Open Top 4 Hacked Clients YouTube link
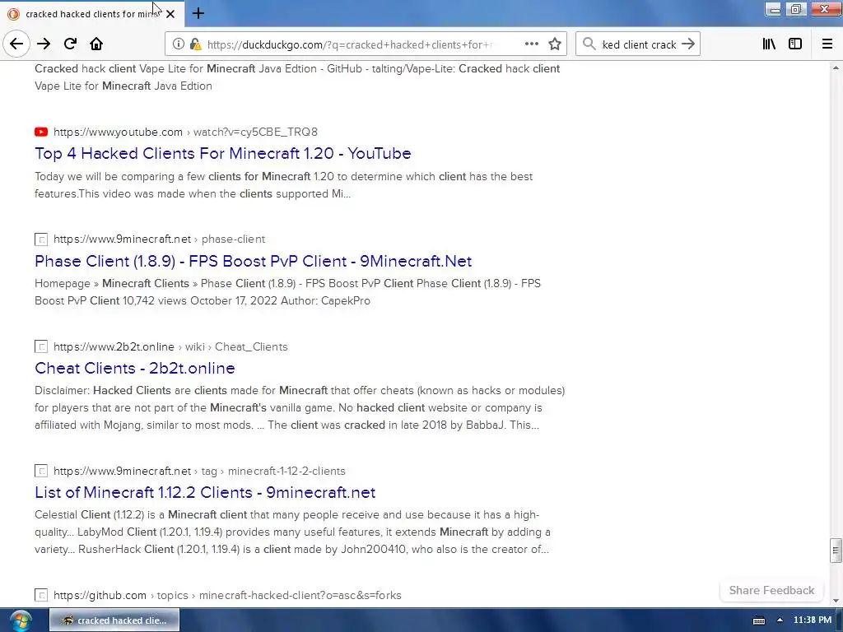This screenshot has height=632, width=843. click(x=222, y=153)
